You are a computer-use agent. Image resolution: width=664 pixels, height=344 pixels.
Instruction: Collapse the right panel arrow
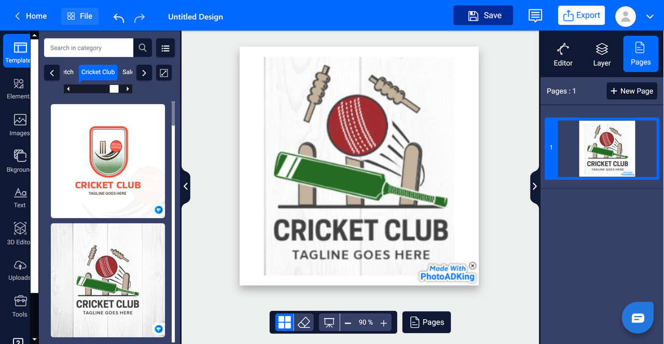(x=535, y=186)
